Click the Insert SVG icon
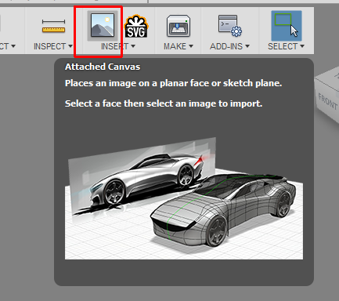Screen dimensions: 339x301 tap(136, 27)
